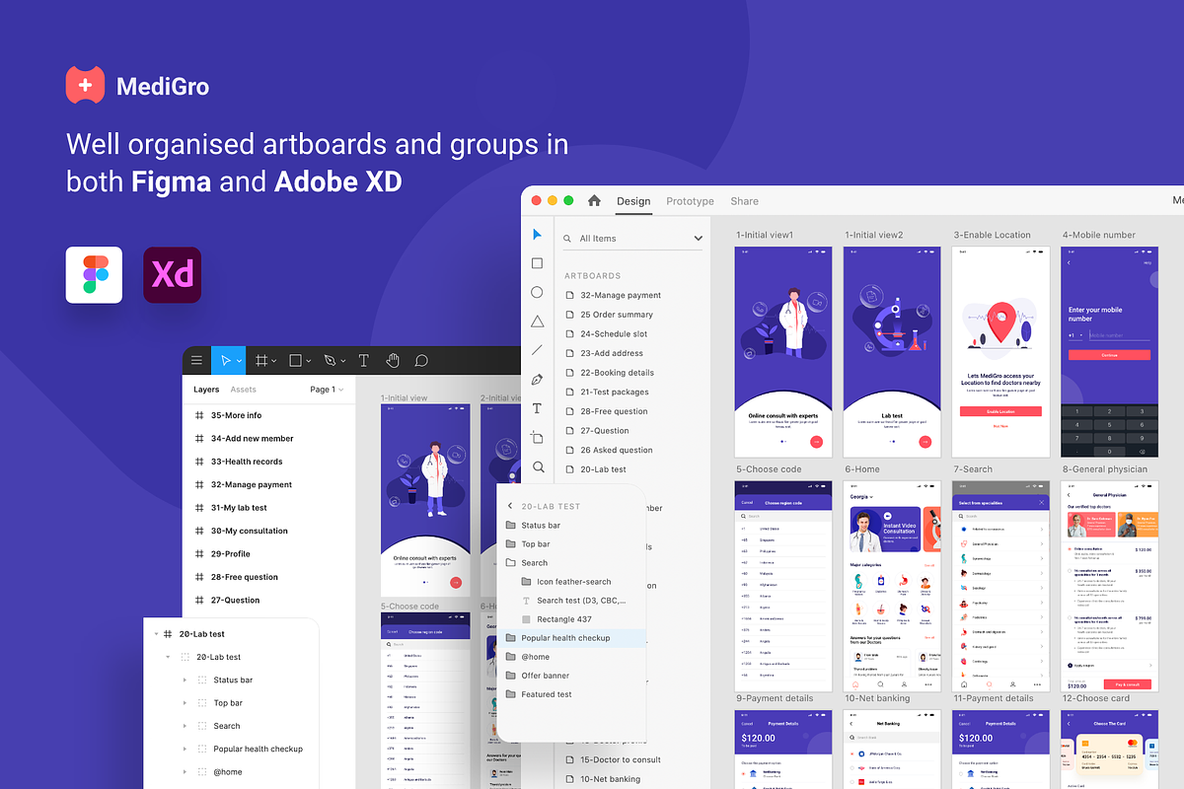
Task: Select @home group in XD popup
Action: [535, 657]
